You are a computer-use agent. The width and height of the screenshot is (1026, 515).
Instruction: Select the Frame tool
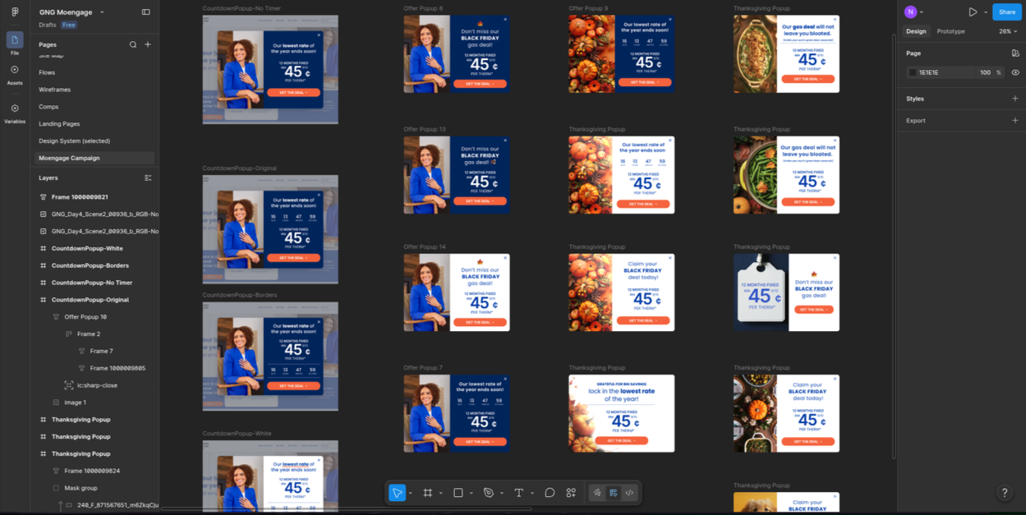point(428,493)
